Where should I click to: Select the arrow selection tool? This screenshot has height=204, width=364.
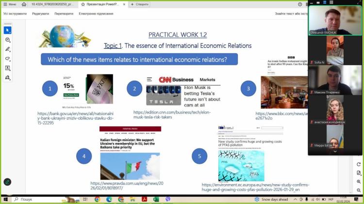(x=7, y=30)
